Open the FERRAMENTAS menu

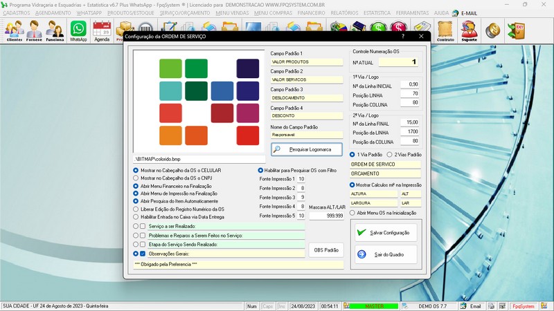[412, 13]
